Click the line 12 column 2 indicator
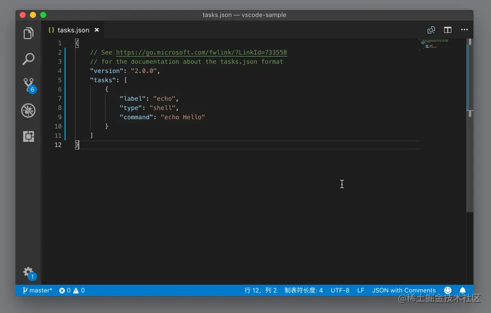Image resolution: width=491 pixels, height=313 pixels. pyautogui.click(x=260, y=290)
